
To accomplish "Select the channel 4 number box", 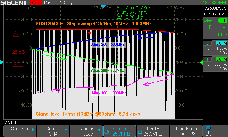I will pos(207,59).
